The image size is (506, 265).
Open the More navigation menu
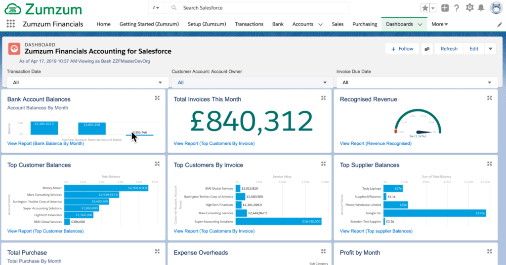(439, 24)
